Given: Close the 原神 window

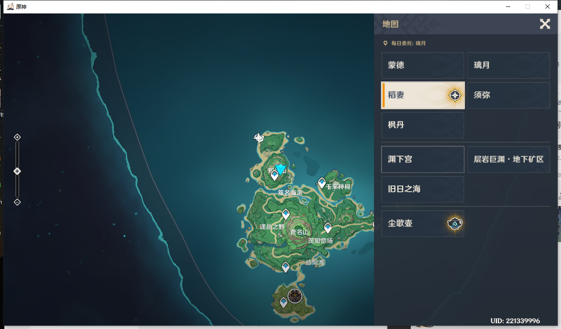Looking at the screenshot, I should tap(548, 7).
